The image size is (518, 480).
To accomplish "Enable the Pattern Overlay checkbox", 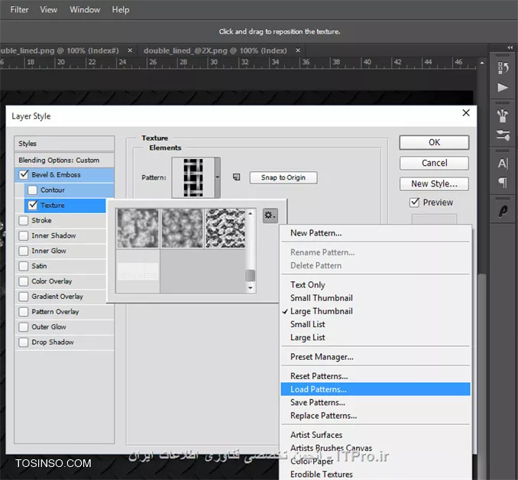I will click(24, 311).
